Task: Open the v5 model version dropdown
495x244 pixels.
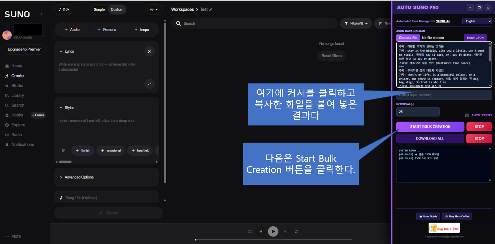Action: click(154, 9)
